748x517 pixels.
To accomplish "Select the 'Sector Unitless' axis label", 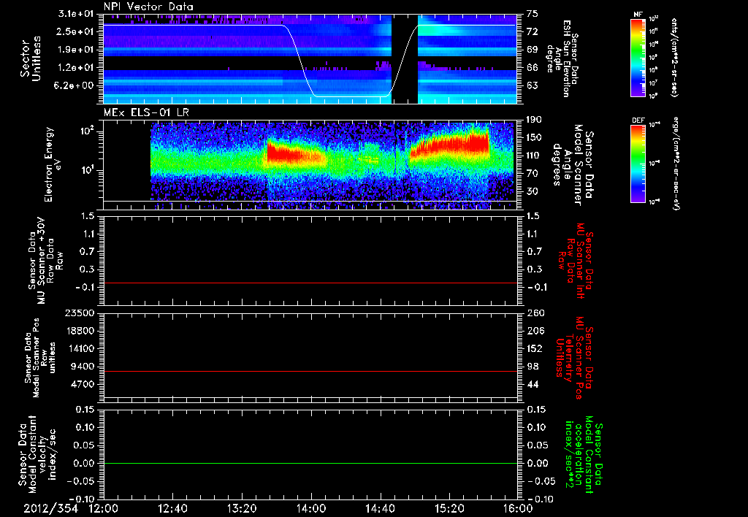I will click(31, 58).
